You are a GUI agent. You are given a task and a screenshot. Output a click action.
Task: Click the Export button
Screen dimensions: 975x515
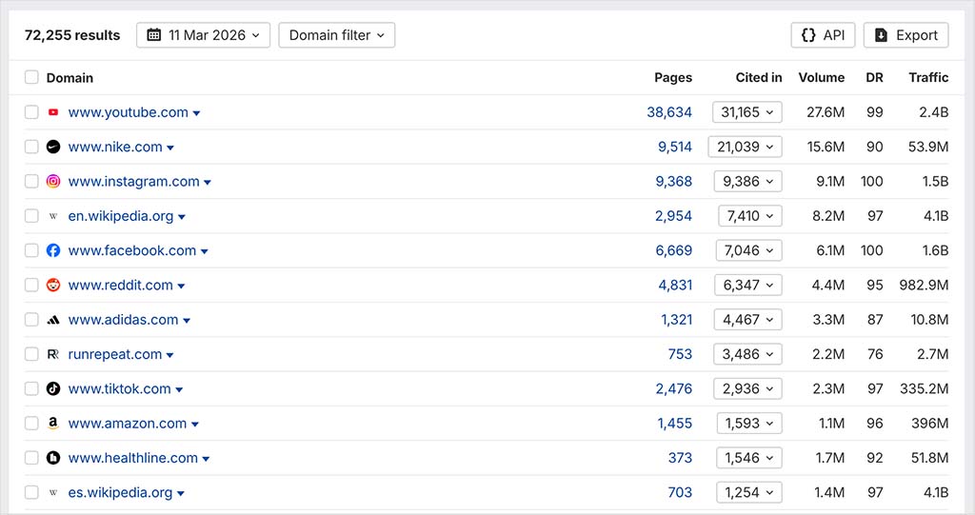point(906,35)
